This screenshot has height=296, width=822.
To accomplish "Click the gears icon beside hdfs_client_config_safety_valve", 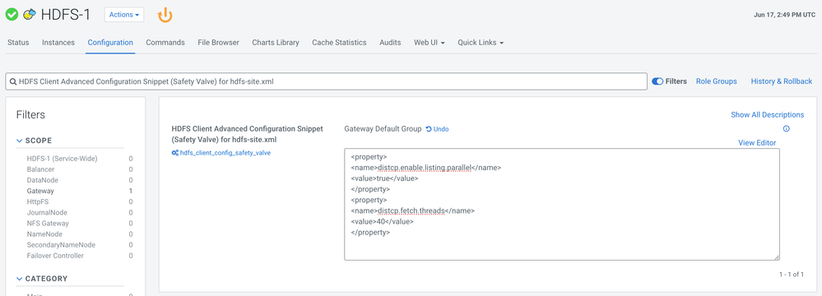I will pyautogui.click(x=175, y=153).
